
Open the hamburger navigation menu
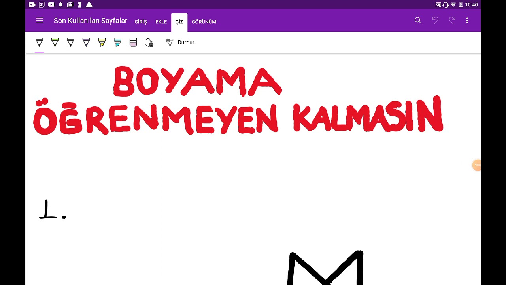click(x=39, y=21)
